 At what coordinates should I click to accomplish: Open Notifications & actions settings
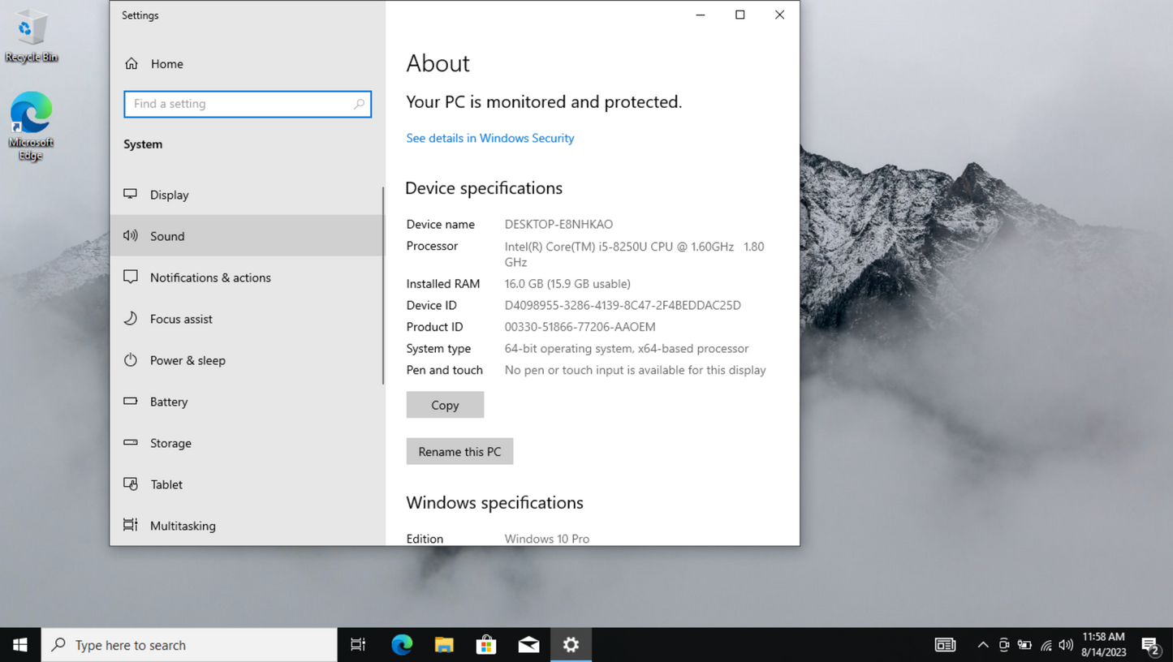(x=210, y=277)
